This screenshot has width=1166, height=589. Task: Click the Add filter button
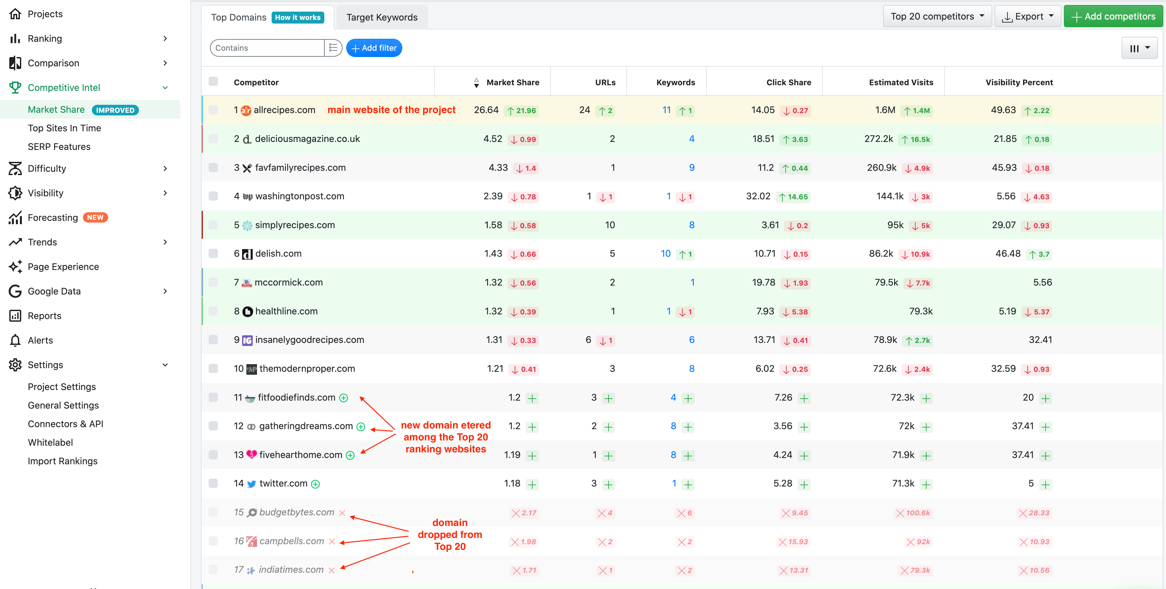[374, 48]
